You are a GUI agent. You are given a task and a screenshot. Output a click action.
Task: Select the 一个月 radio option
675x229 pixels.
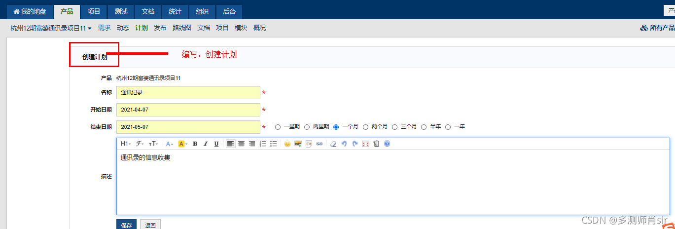336,127
